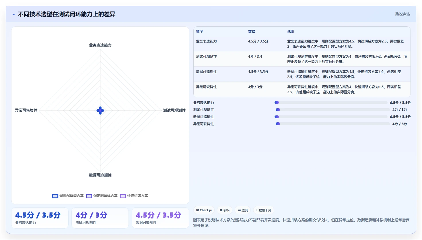This screenshot has width=422, height=240.
Task: Toggle the 规则配置型方案 legend swatch
Action: pyautogui.click(x=55, y=196)
